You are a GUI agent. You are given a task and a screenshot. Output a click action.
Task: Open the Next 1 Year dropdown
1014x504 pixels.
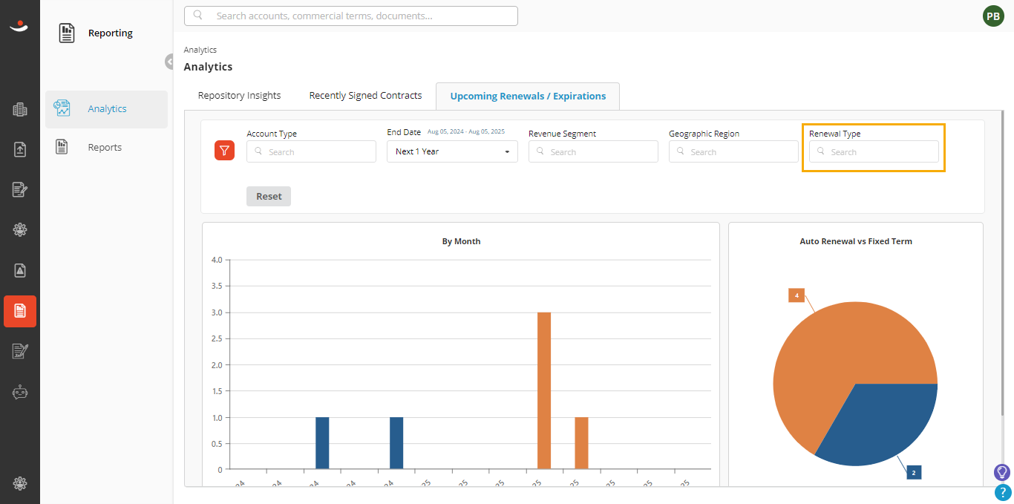coord(452,151)
